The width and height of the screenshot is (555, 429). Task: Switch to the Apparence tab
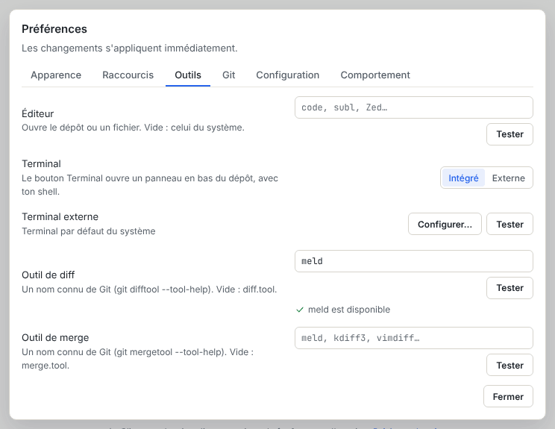coord(56,75)
